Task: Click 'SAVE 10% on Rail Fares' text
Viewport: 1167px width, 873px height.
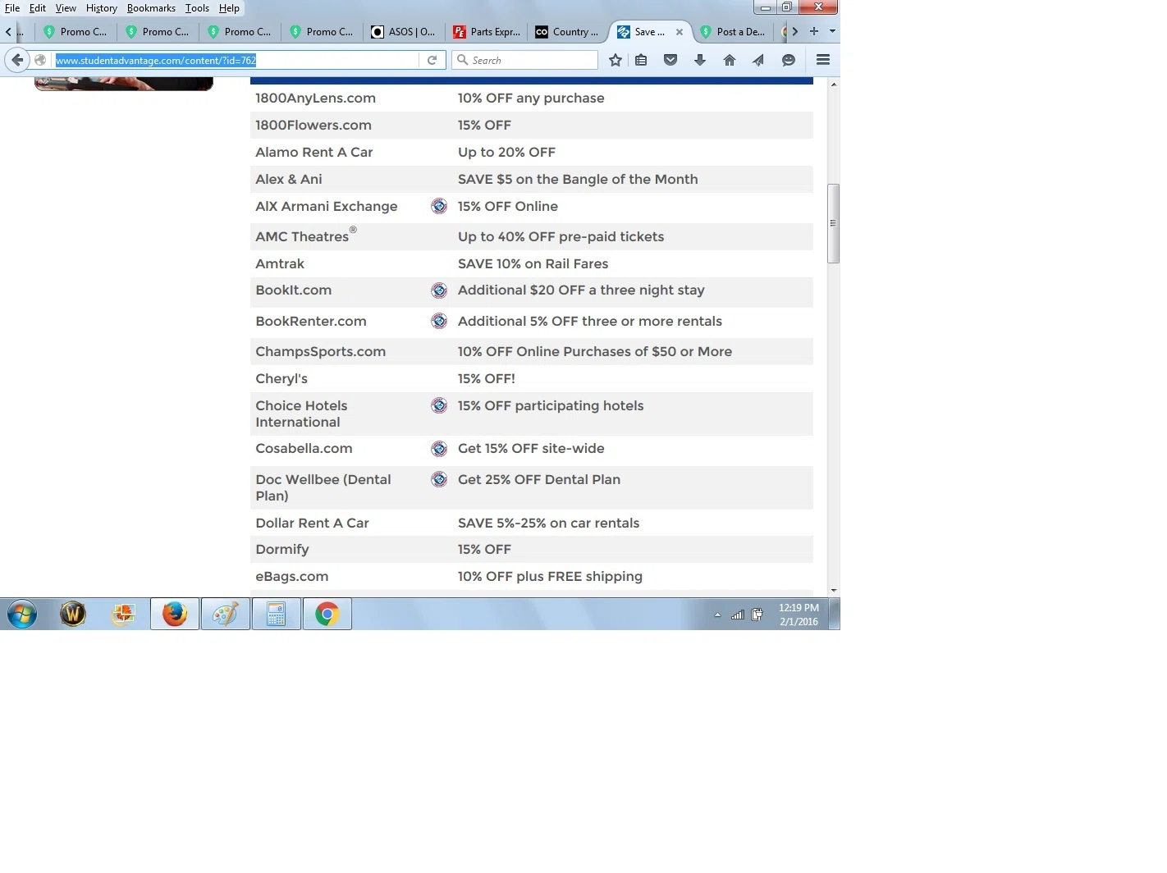Action: 533,263
